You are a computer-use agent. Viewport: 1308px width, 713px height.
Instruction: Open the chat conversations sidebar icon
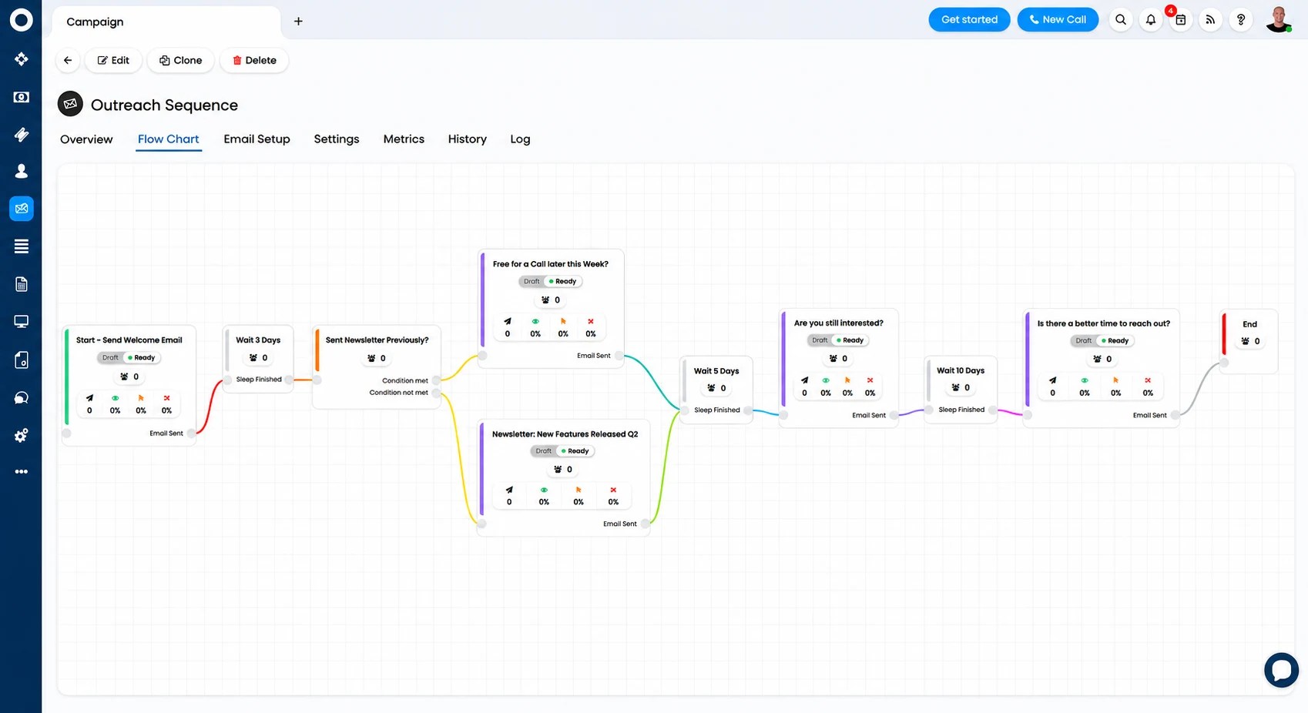click(x=21, y=397)
